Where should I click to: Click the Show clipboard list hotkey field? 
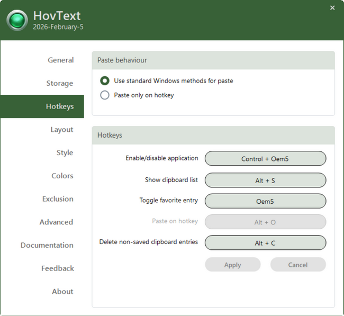click(x=265, y=180)
